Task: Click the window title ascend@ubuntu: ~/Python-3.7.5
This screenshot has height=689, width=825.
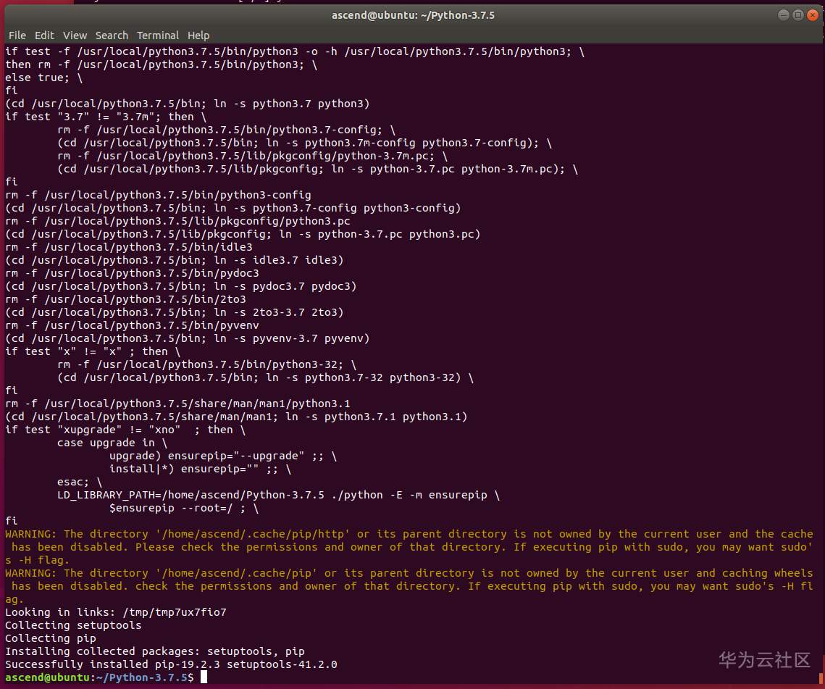Action: [x=413, y=15]
